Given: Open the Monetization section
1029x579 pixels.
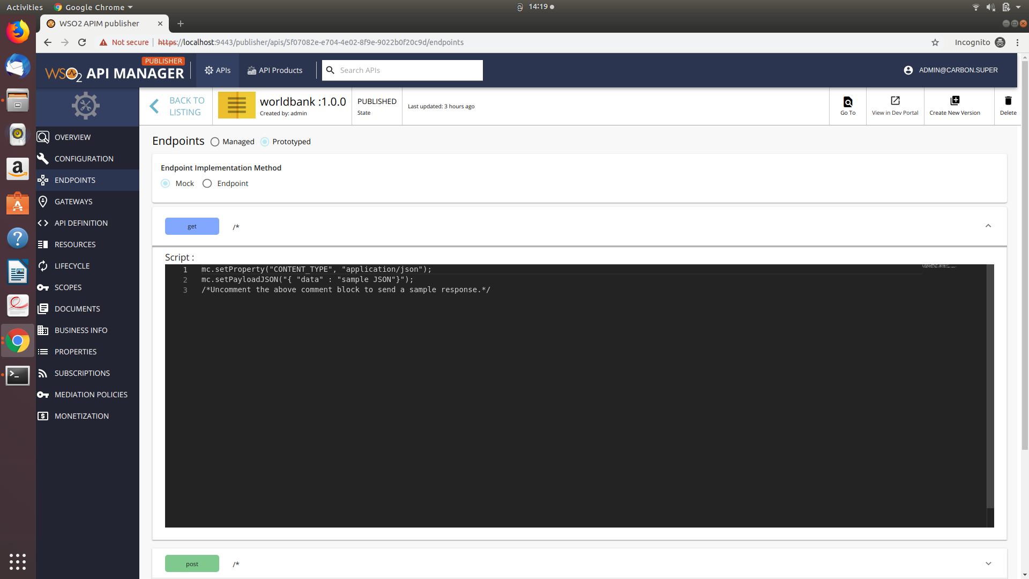Looking at the screenshot, I should [80, 415].
